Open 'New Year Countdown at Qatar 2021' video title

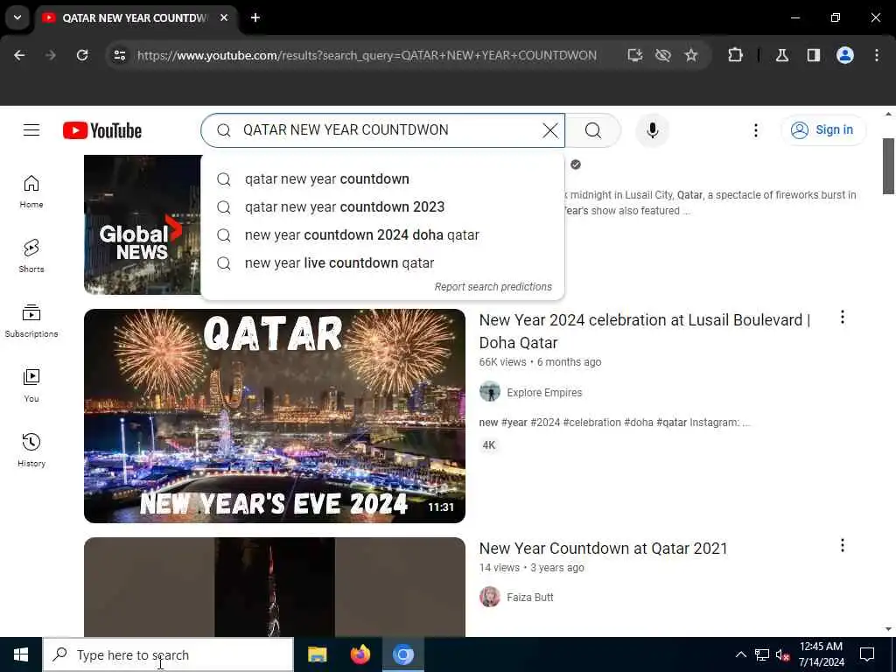604,549
